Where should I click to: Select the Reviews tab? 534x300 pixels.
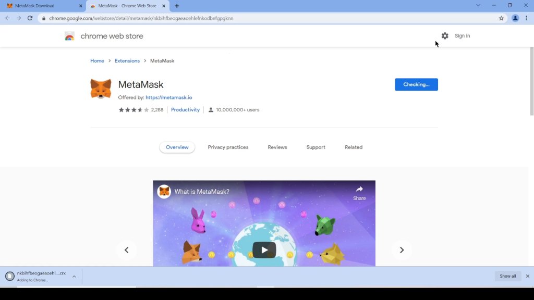click(x=277, y=147)
